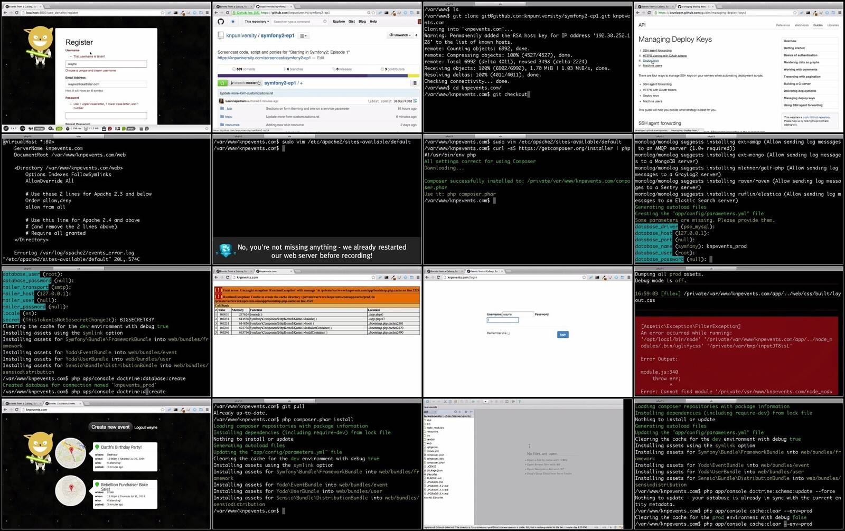Open the Libraries tab in the API docs

pyautogui.click(x=833, y=25)
